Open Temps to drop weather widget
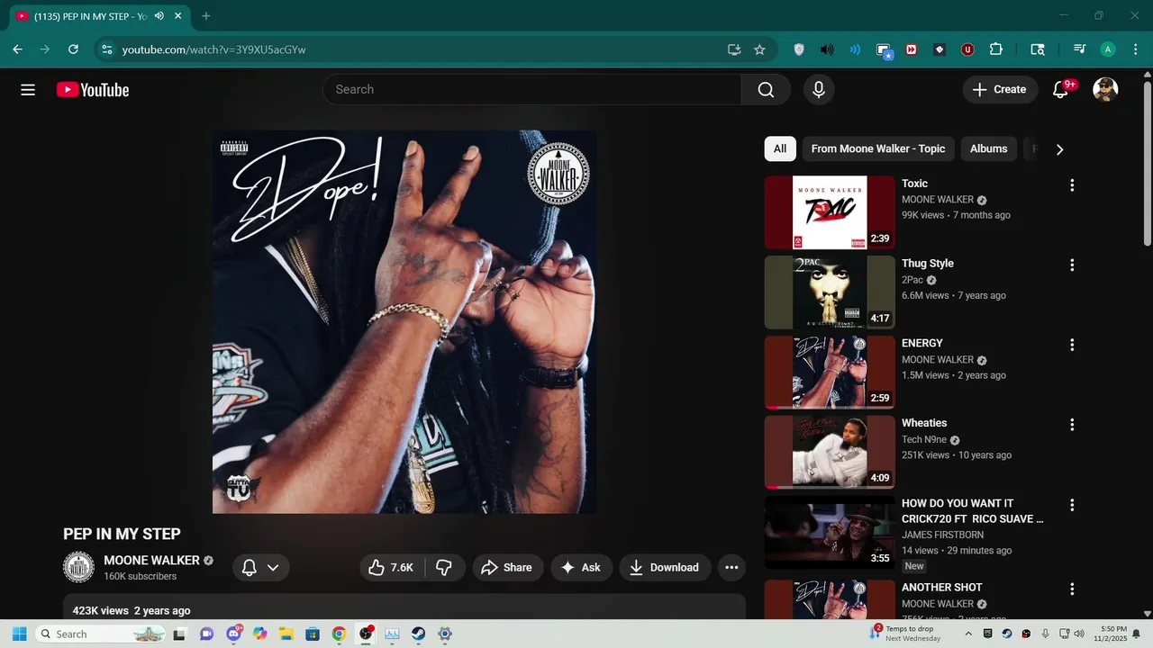 point(905,634)
